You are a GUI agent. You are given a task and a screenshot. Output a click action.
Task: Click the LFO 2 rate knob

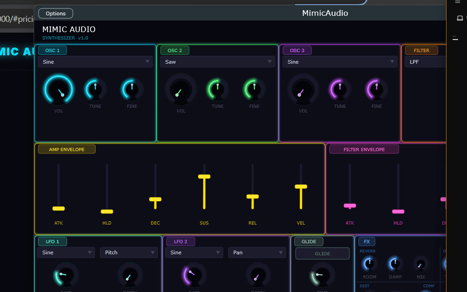pyautogui.click(x=194, y=275)
